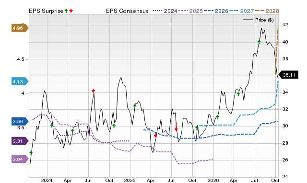The width and height of the screenshot is (307, 183).
Task: Click the EPS Consensus label
Action: 127,11
